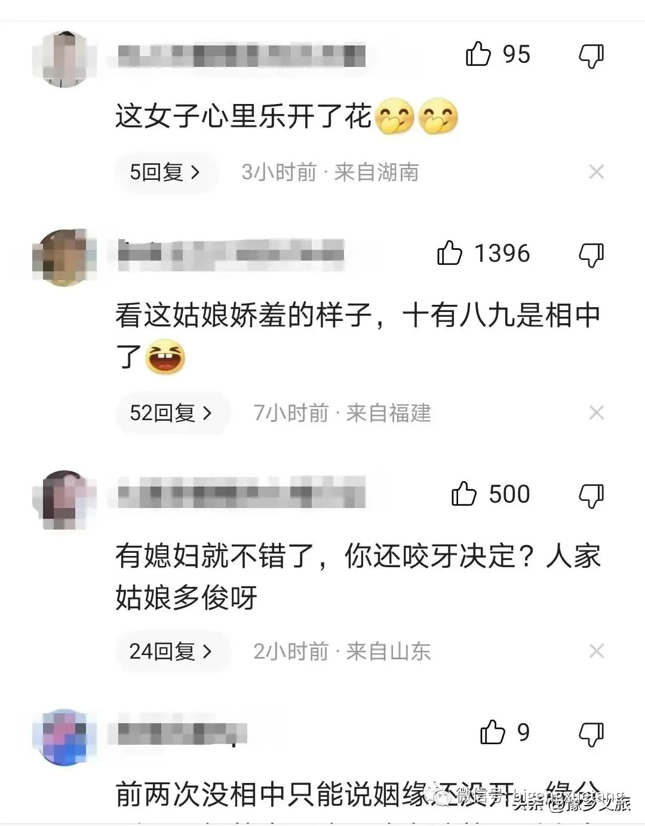This screenshot has width=645, height=826.
Task: Dismiss the comment from 山东
Action: (x=597, y=651)
